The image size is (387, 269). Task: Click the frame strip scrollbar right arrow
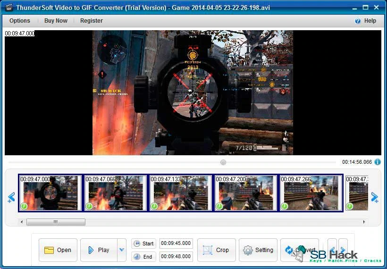tap(364, 222)
